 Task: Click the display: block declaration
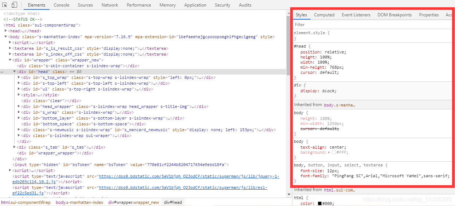[x=319, y=91]
